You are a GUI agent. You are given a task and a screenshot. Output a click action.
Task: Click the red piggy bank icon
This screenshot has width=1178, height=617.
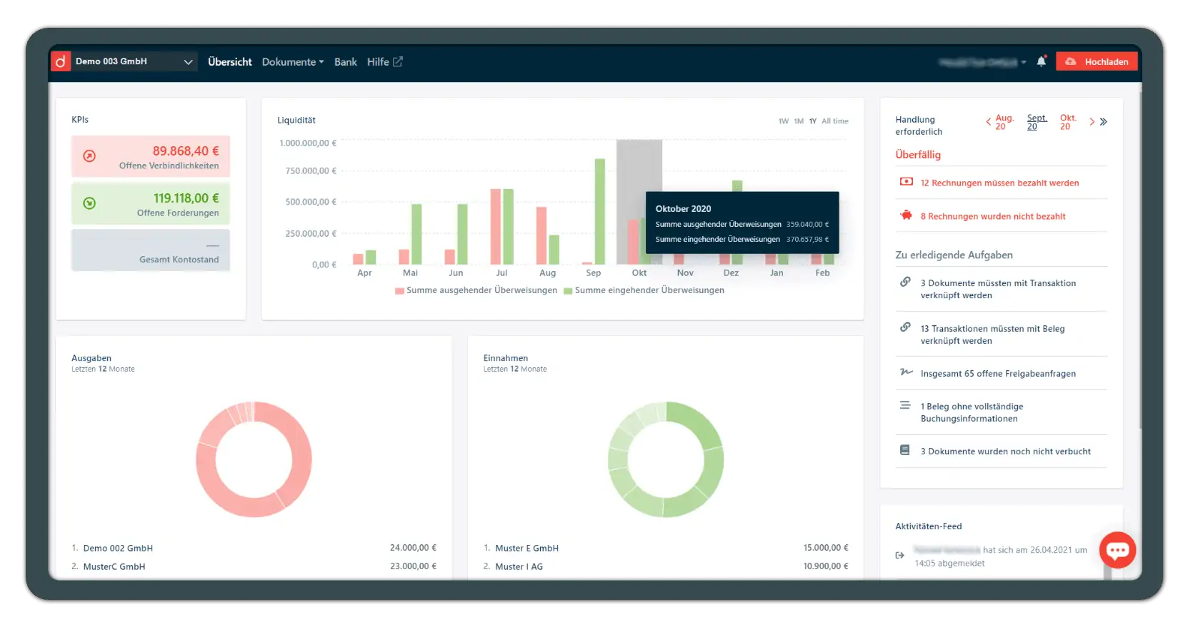(x=906, y=215)
